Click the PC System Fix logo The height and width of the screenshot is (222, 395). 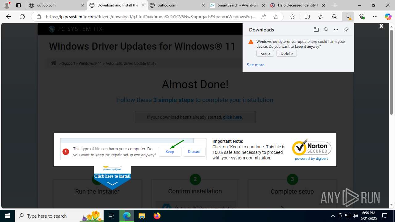coord(76,29)
